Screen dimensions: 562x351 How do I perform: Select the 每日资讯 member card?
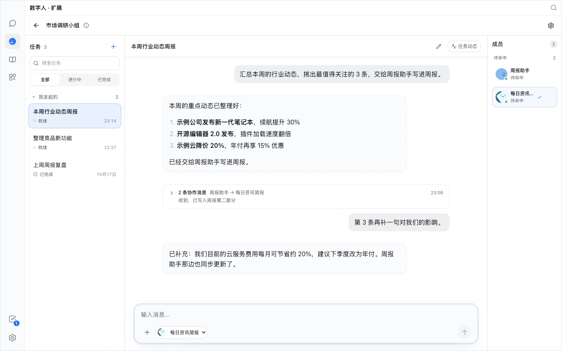(525, 97)
